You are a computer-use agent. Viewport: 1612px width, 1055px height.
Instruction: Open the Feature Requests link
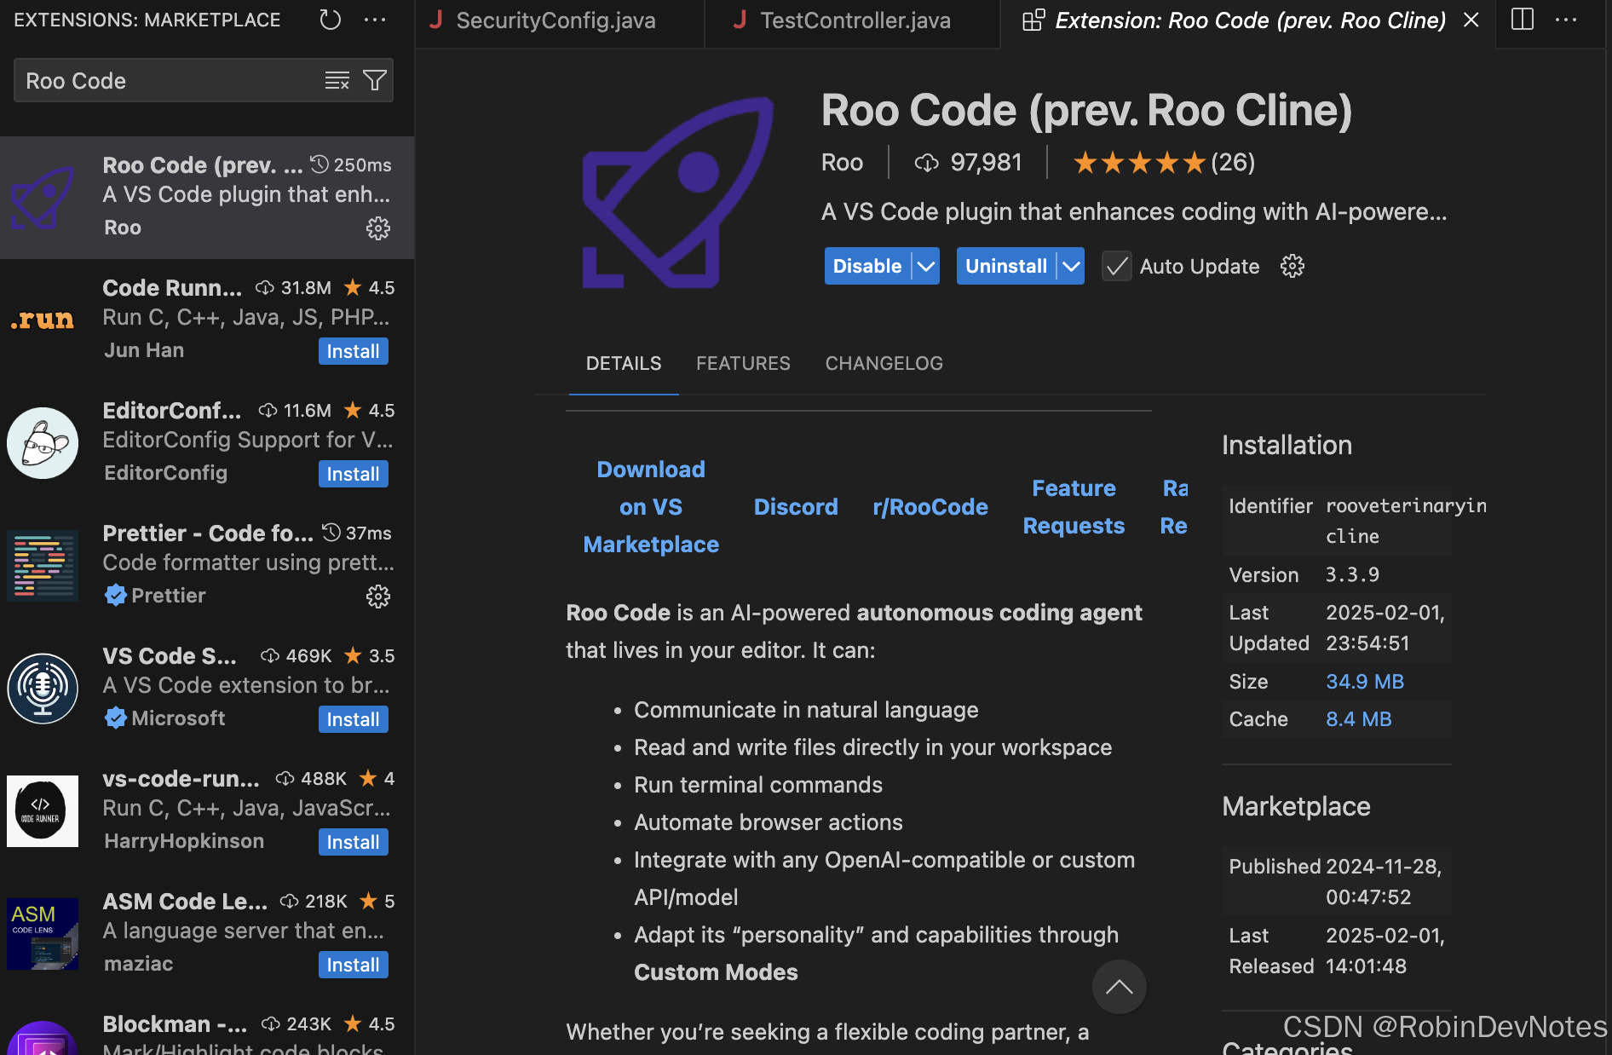1074,507
